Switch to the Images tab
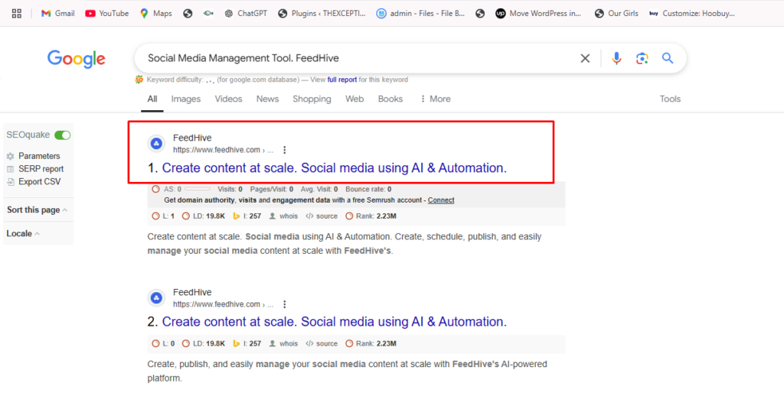This screenshot has width=784, height=403. point(186,99)
